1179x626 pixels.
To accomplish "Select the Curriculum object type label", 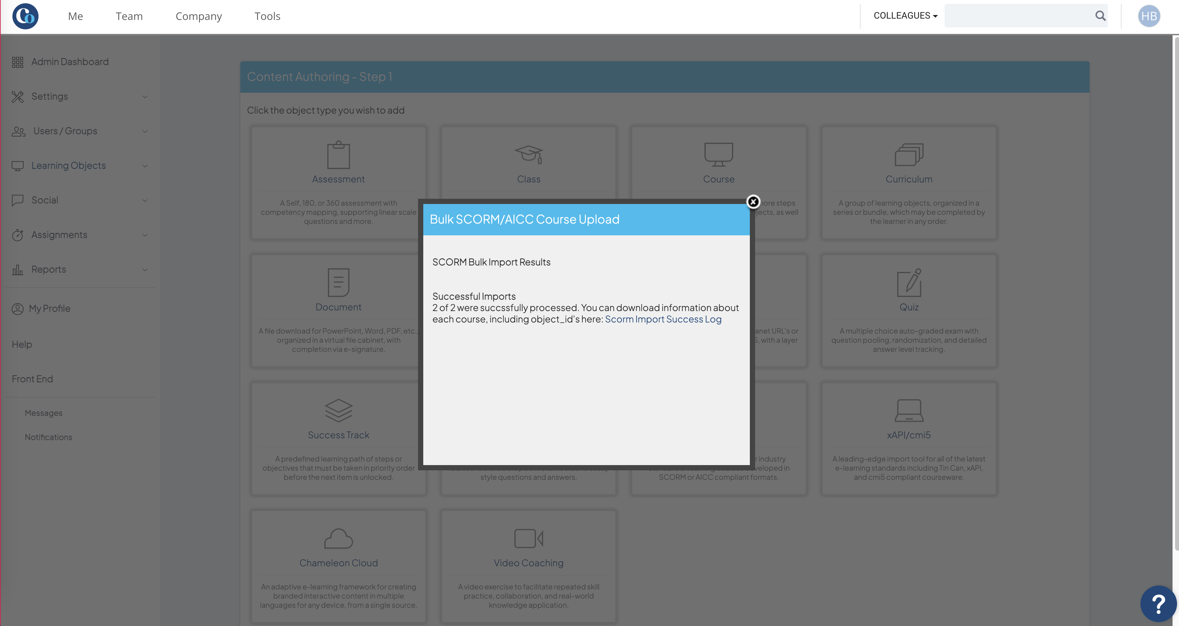I will click(x=909, y=179).
